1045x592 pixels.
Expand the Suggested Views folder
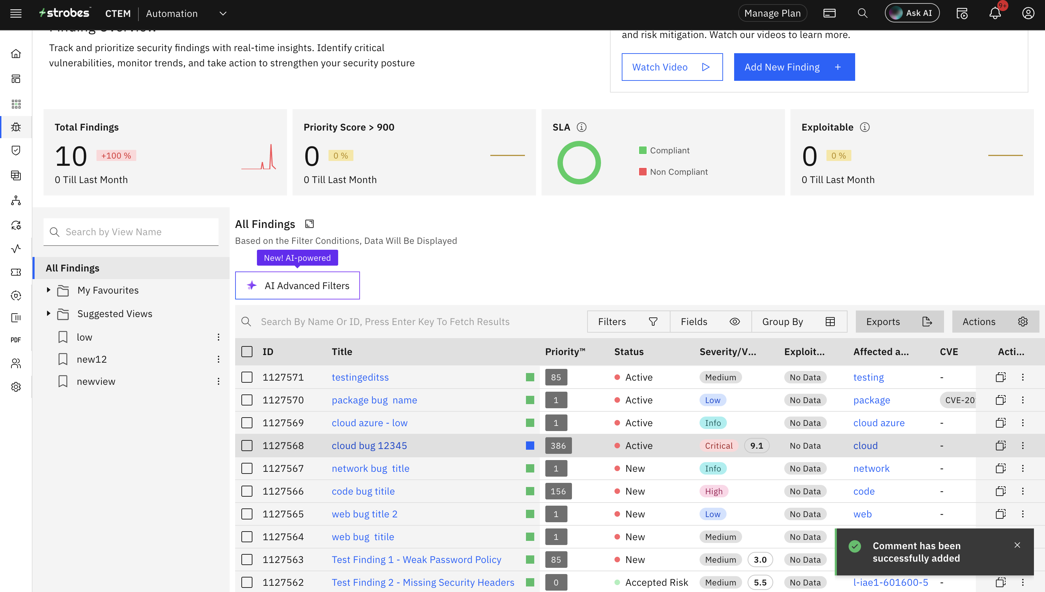click(x=48, y=314)
